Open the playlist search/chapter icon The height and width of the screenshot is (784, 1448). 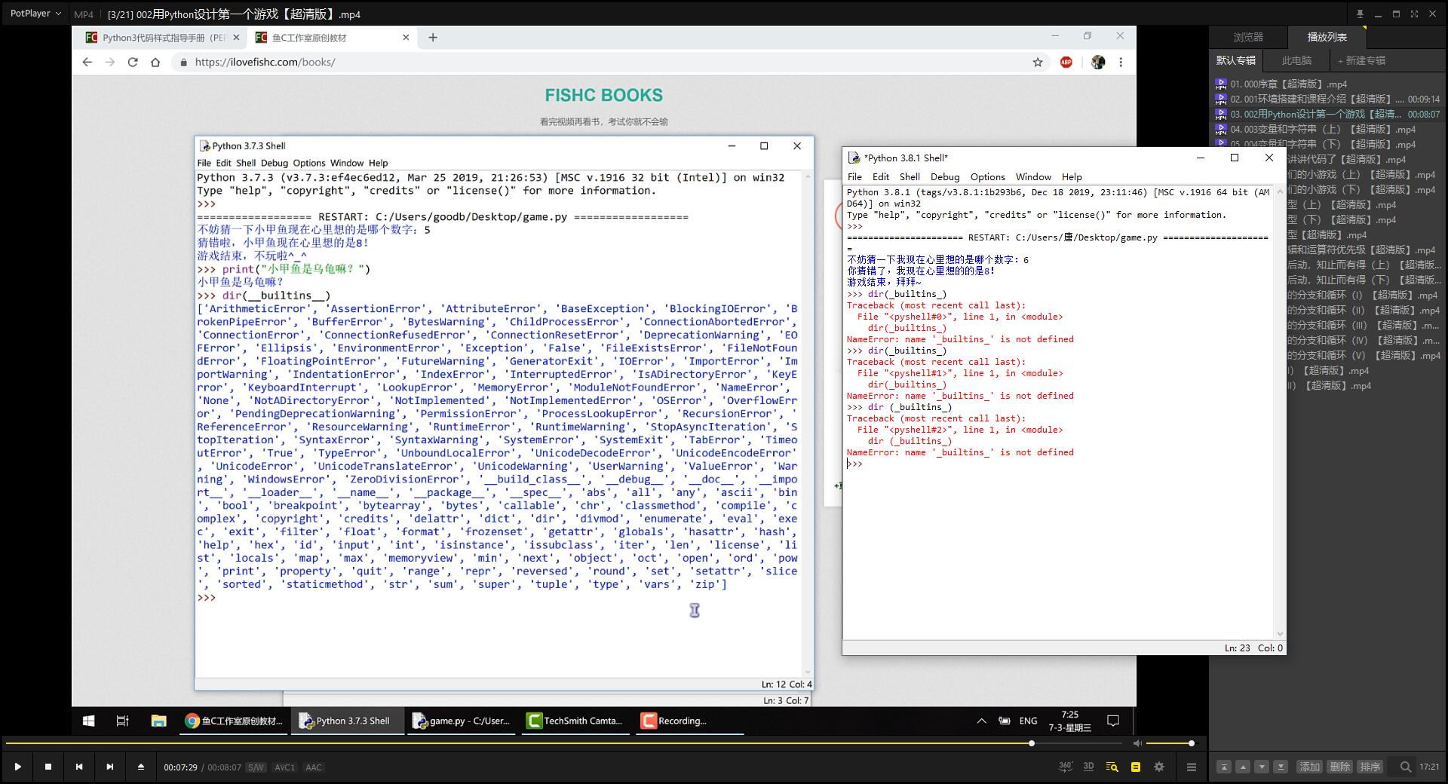pos(1112,767)
